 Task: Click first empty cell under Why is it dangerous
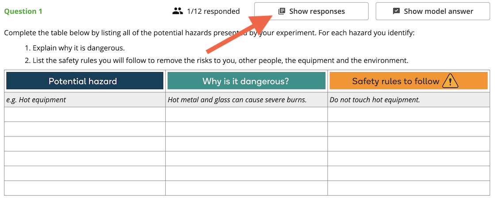click(x=246, y=114)
